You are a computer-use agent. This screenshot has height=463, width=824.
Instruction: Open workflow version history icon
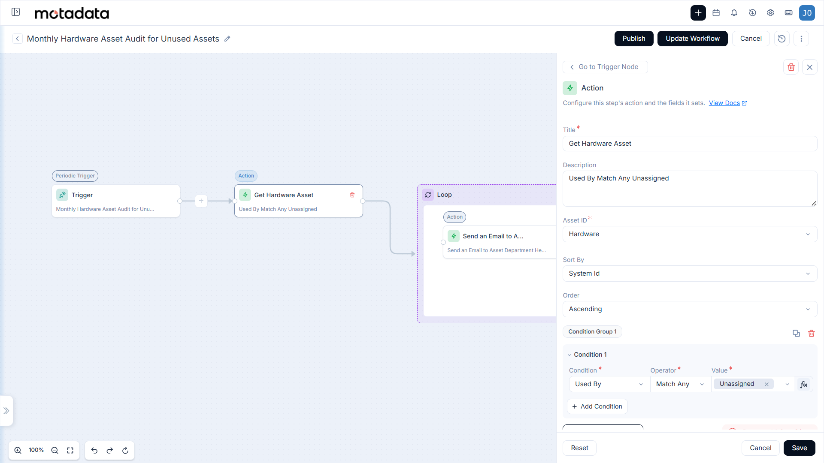(782, 39)
